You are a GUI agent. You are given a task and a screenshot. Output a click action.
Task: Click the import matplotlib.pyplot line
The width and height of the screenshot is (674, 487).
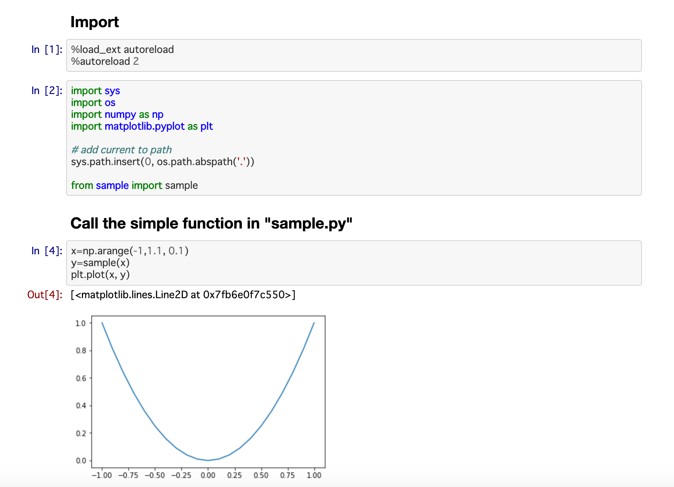(141, 126)
